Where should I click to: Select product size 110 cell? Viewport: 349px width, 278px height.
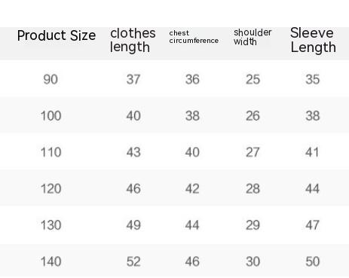(51, 152)
